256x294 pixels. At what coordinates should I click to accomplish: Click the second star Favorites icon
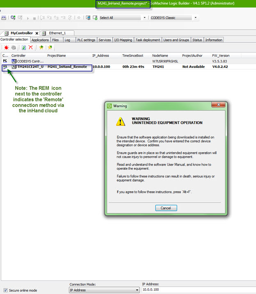coord(50,47)
